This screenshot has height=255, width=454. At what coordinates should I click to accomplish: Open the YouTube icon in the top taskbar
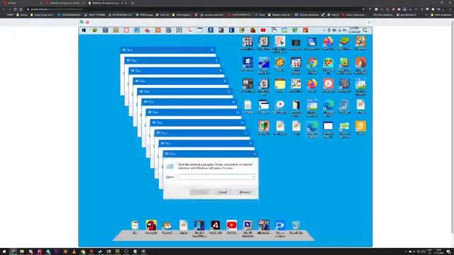263,30
